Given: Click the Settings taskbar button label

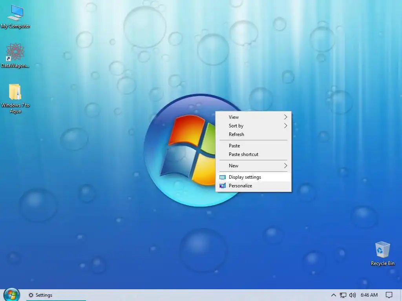Looking at the screenshot, I should (x=44, y=295).
